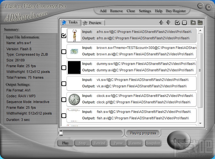Click the stacked folders icon in toolbar
This screenshot has height=159, width=215.
[193, 23]
